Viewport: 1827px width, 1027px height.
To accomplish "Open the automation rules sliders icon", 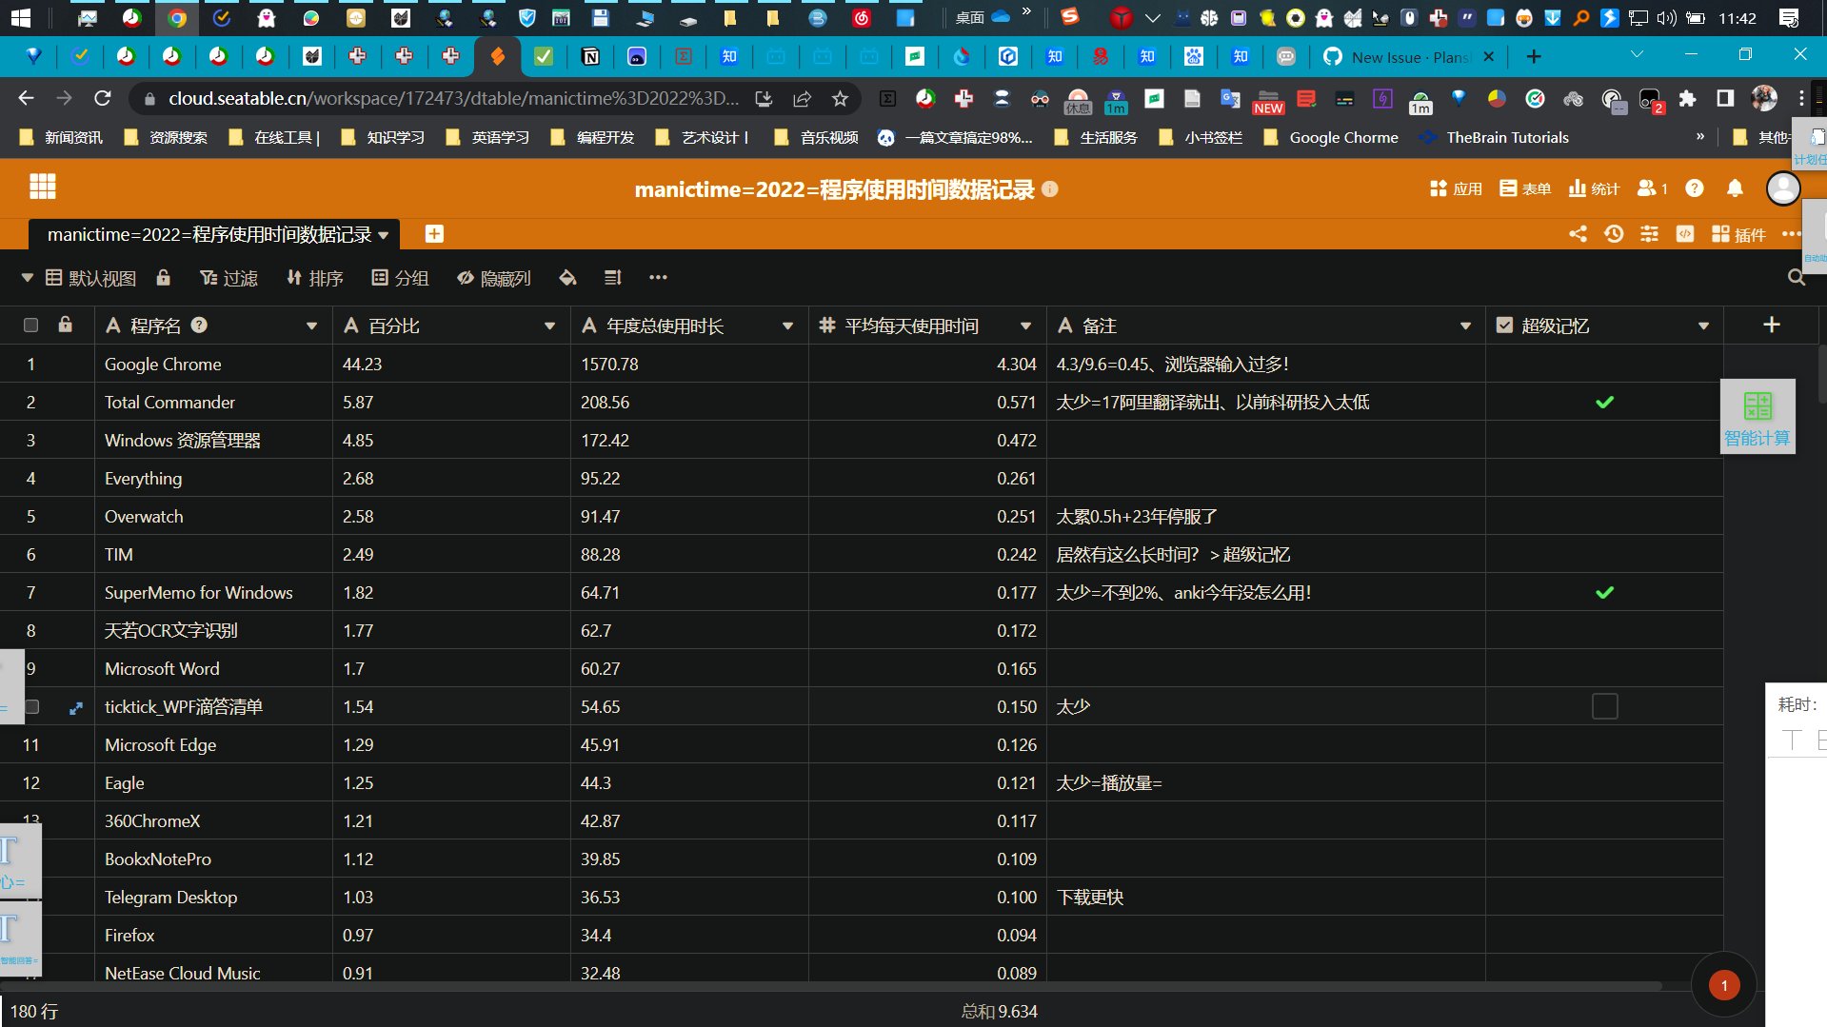I will pyautogui.click(x=1649, y=234).
